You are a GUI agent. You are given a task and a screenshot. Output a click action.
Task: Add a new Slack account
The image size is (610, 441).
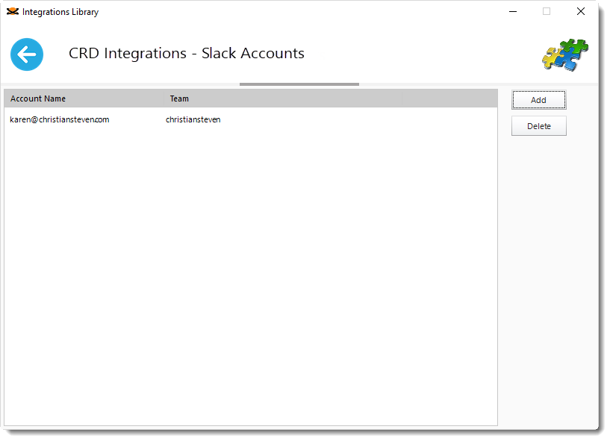538,100
